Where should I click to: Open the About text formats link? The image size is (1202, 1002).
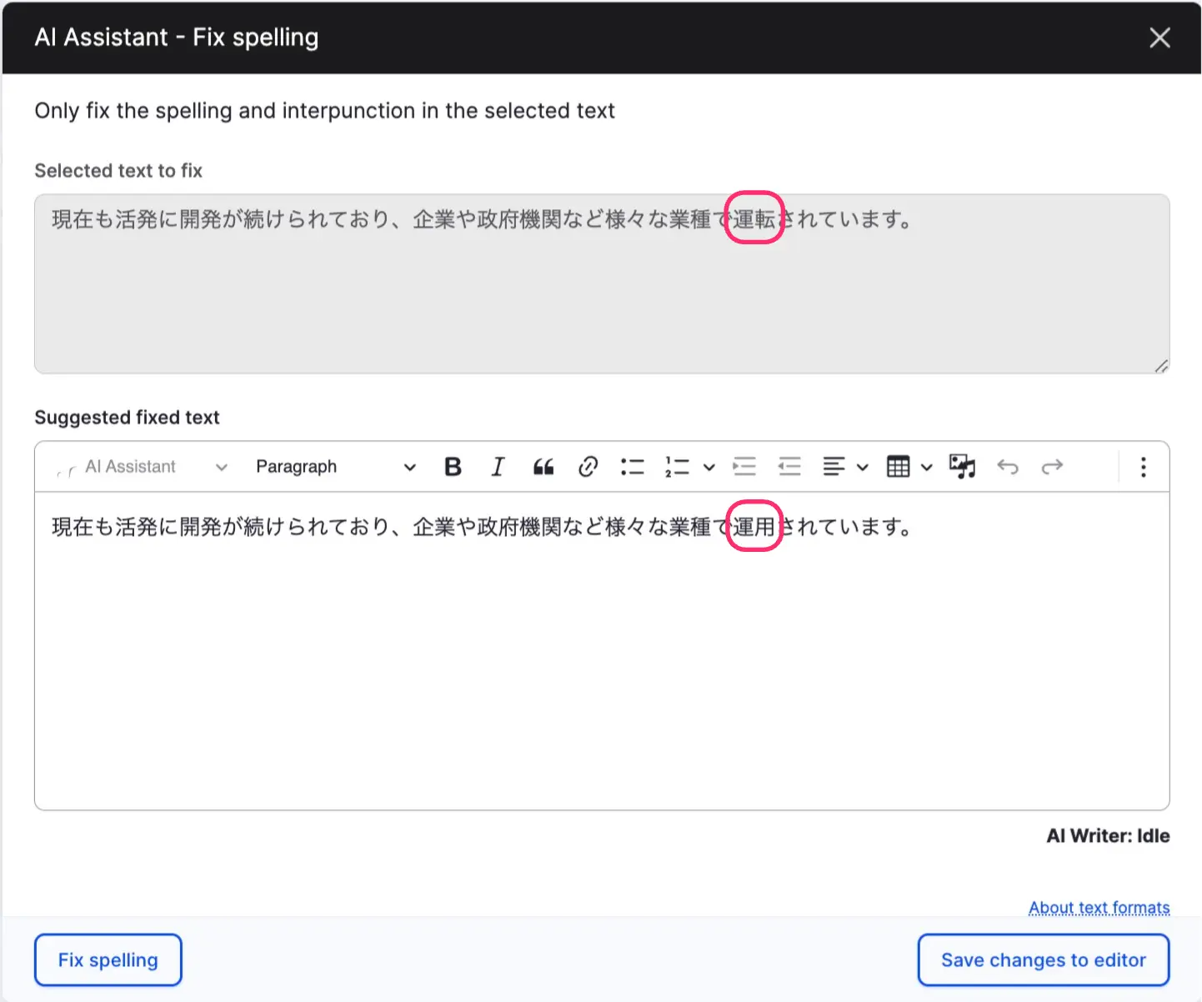coord(1099,907)
